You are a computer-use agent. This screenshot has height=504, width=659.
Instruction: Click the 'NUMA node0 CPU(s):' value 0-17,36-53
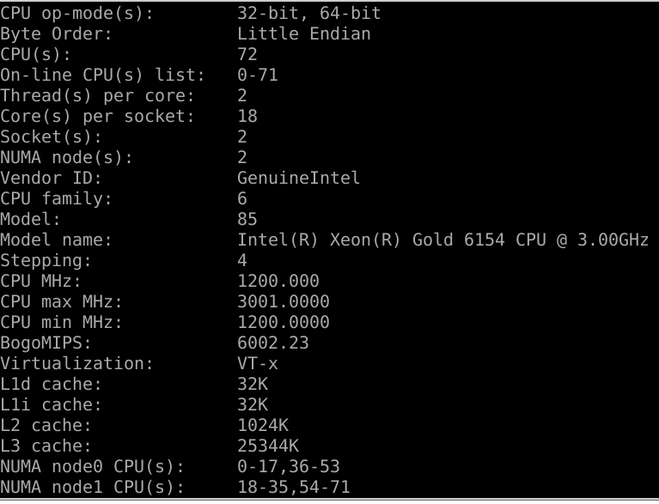click(289, 466)
